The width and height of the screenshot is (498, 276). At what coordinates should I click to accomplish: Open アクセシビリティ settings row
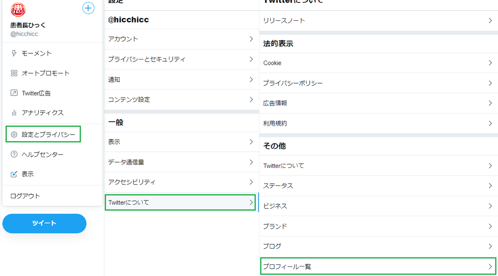pos(181,182)
